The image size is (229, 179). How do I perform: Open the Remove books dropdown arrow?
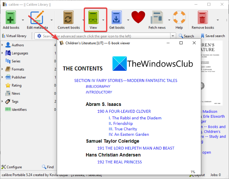click(218, 20)
